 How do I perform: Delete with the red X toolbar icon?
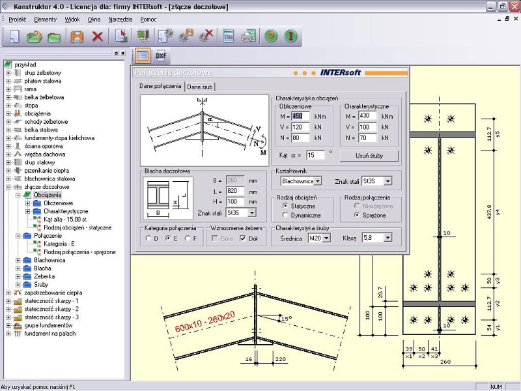click(97, 36)
